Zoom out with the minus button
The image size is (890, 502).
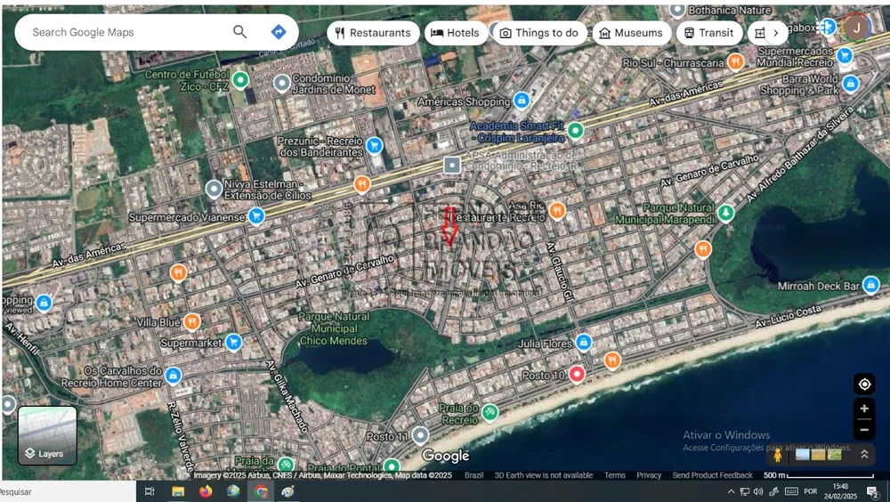[864, 430]
